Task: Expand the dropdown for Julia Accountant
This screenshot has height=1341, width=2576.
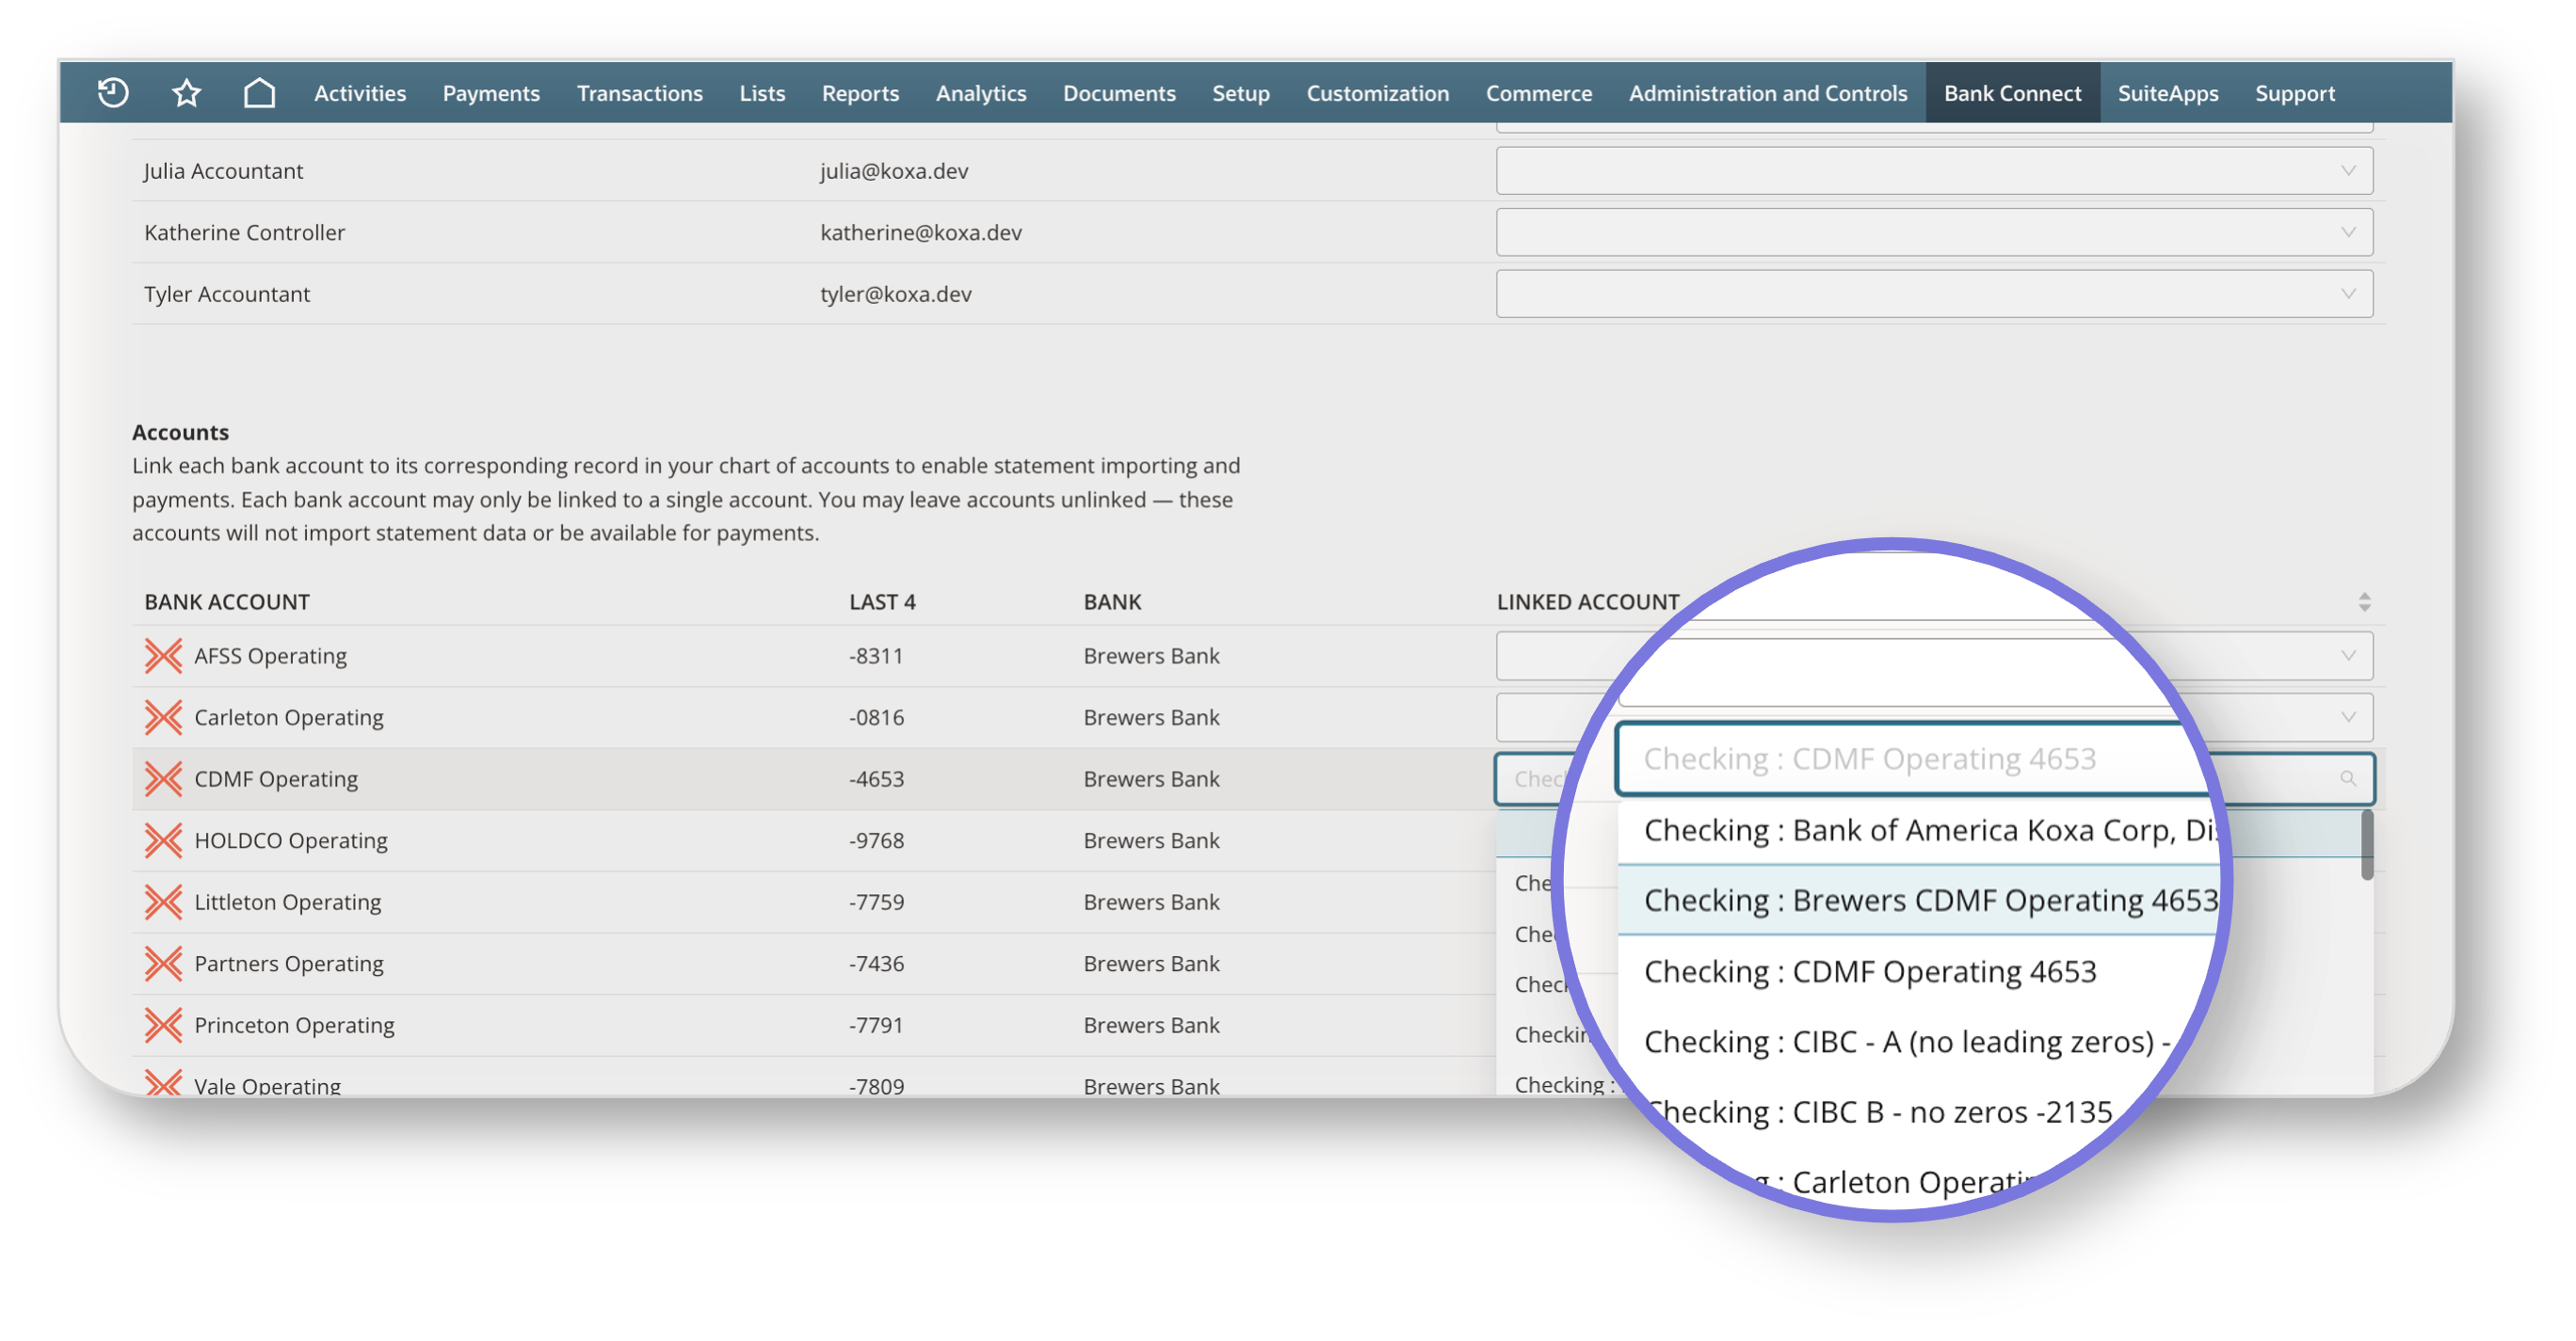Action: [1933, 171]
